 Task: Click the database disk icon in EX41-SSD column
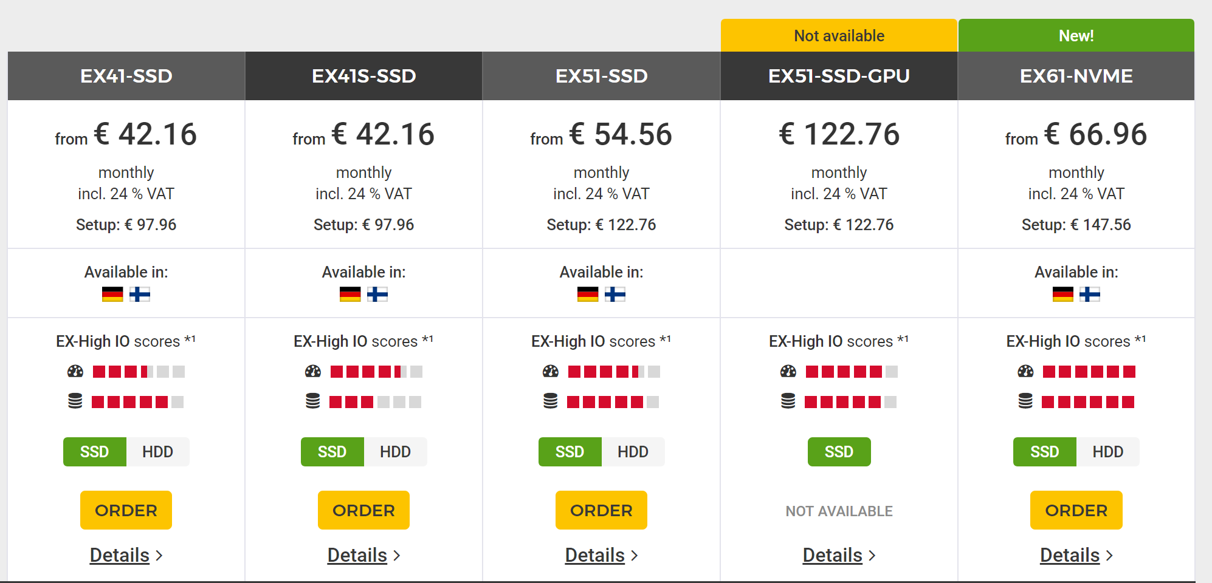(x=75, y=401)
